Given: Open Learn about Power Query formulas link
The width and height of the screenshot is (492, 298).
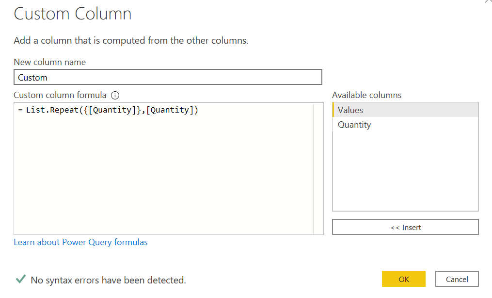Looking at the screenshot, I should pyautogui.click(x=80, y=242).
